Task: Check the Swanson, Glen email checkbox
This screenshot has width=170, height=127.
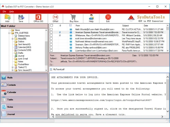Action: [51, 44]
